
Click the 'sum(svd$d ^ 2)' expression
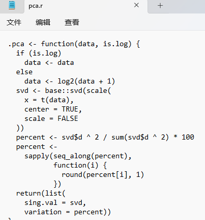[140, 137]
